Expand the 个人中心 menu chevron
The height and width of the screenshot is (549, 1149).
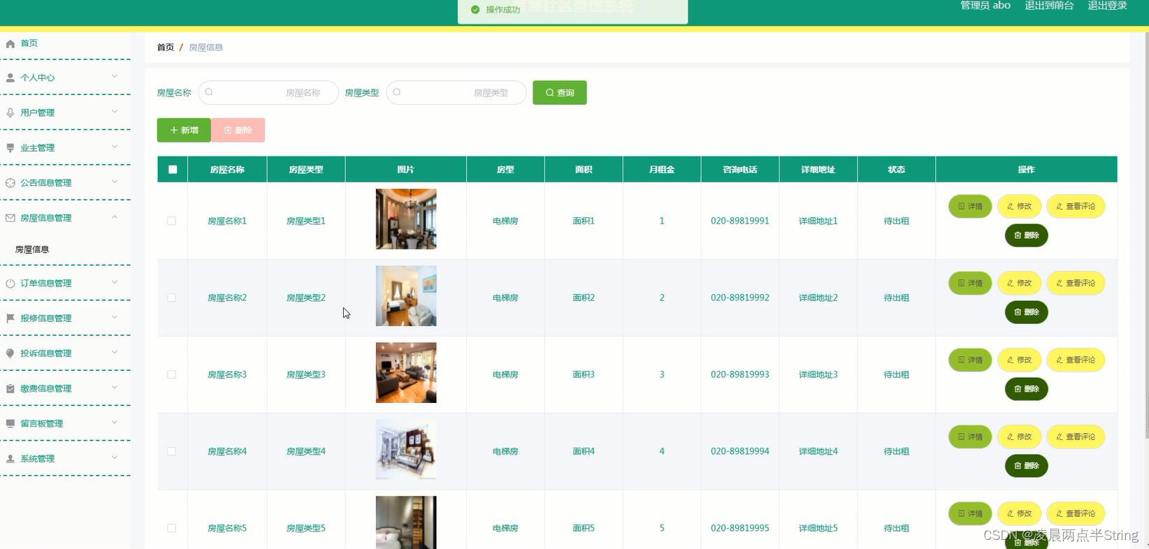(115, 76)
